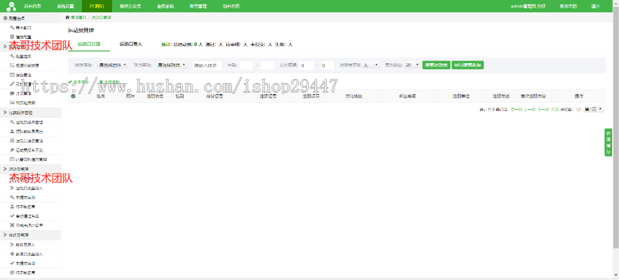This screenshot has width=619, height=280.
Task: Open the 微信公众号 top navigation menu
Action: [130, 5]
